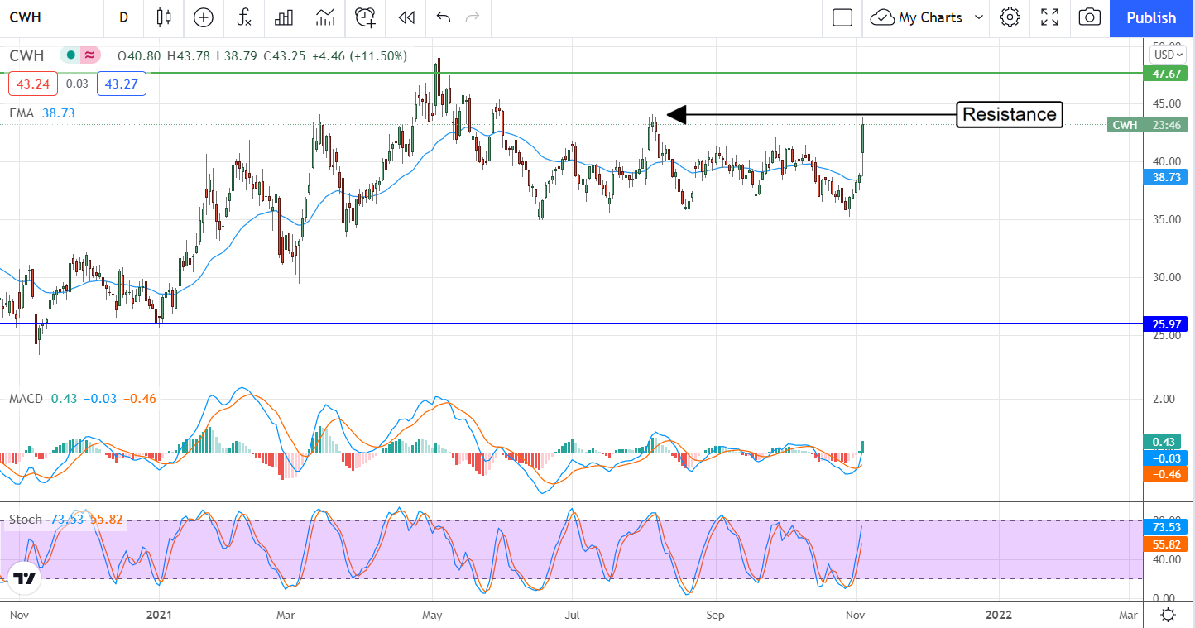Click the Compare or add symbol icon
This screenshot has width=1195, height=628.
coord(203,17)
